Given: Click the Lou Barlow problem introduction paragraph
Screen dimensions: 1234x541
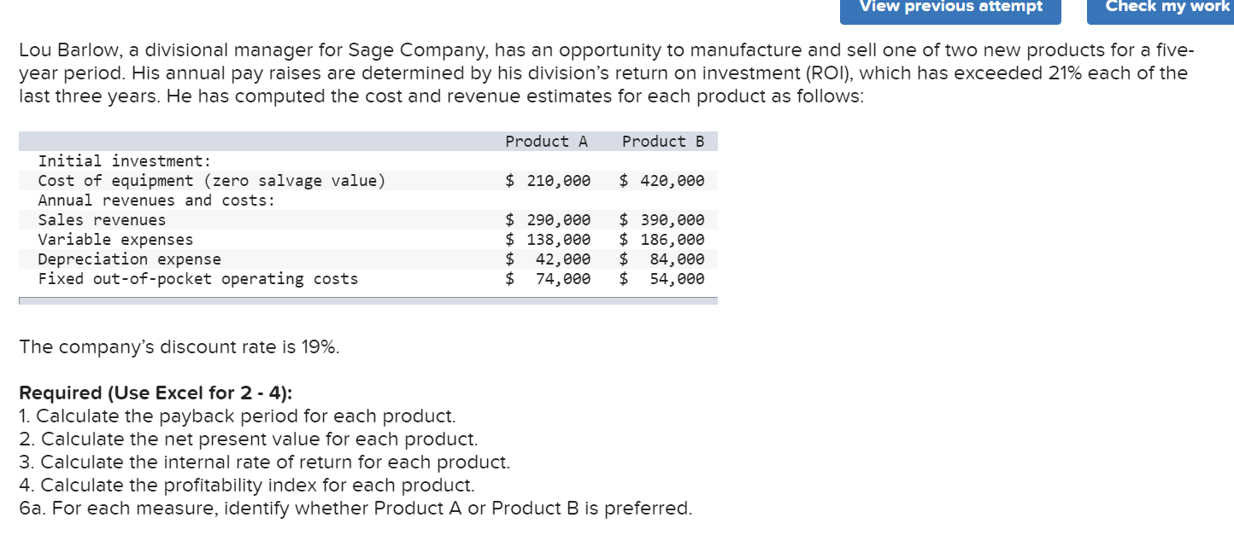Looking at the screenshot, I should [605, 73].
